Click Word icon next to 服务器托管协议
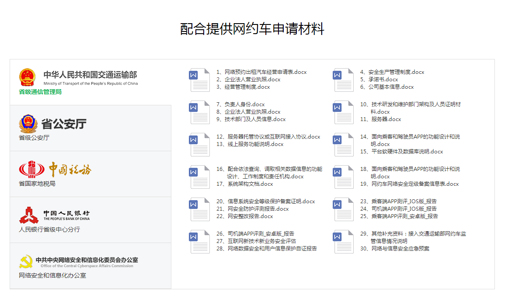The image size is (508, 302). (200, 145)
